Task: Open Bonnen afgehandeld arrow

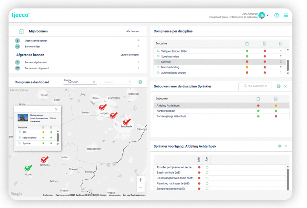Action: pos(138,62)
